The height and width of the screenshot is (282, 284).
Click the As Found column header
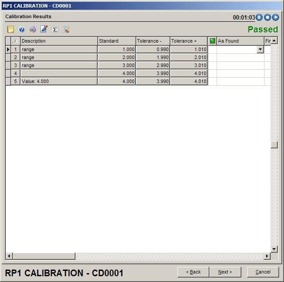coord(240,41)
